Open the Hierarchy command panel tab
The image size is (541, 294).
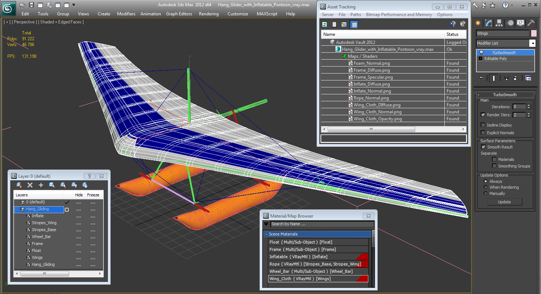499,23
